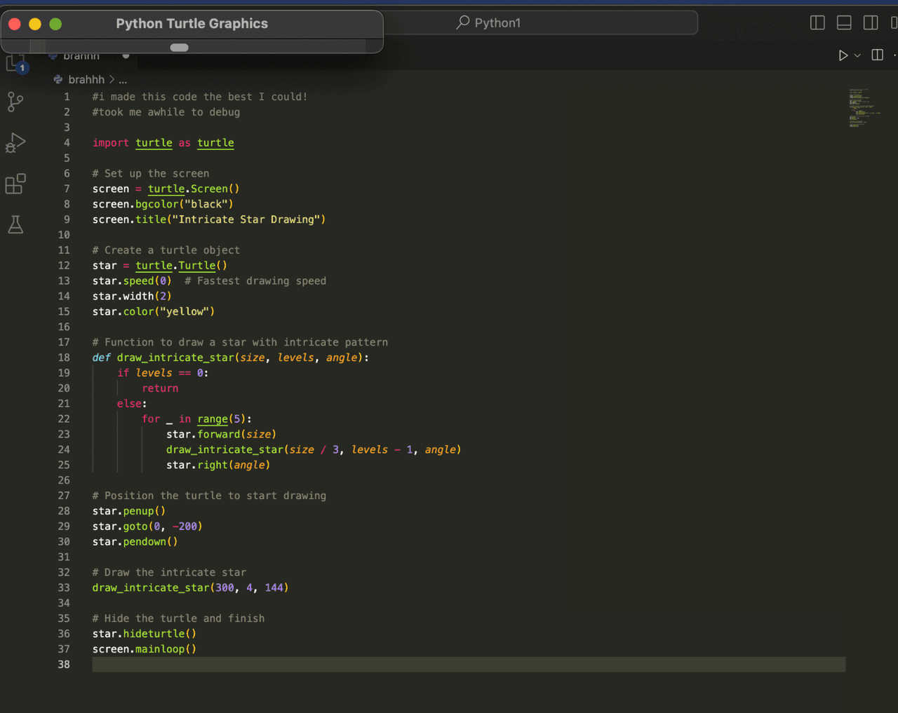Expand the Run button dropdown arrow
Screen dimensions: 898x713
[857, 55]
